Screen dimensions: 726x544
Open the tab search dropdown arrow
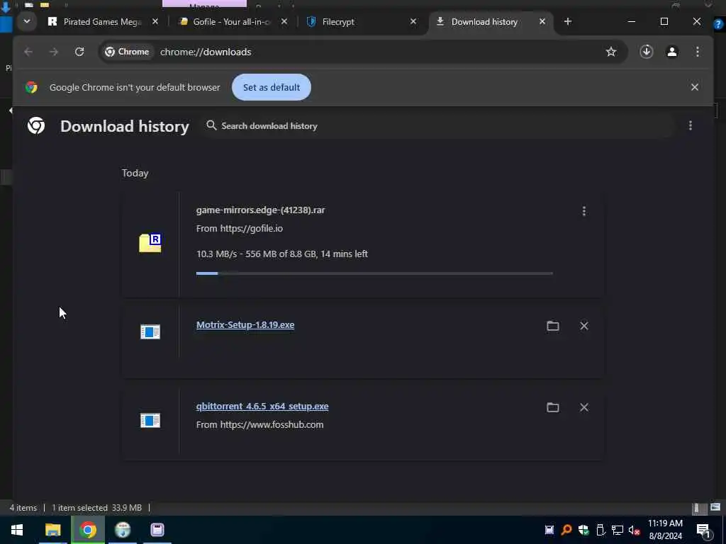coord(26,22)
